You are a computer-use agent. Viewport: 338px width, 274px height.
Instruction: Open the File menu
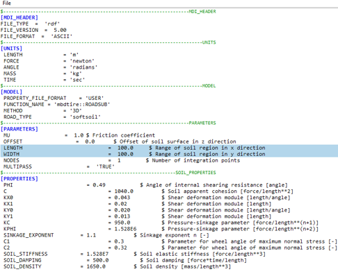pos(7,3)
